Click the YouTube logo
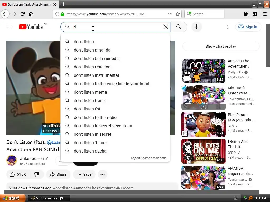Screen dimensions: 270x202 pyautogui.click(x=31, y=27)
